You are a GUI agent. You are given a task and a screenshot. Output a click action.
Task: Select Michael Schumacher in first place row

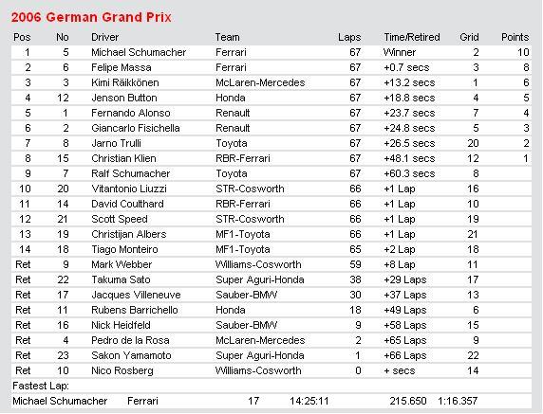(x=139, y=52)
